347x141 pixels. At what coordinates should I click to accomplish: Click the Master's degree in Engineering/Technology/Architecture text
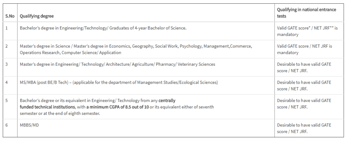(118, 64)
